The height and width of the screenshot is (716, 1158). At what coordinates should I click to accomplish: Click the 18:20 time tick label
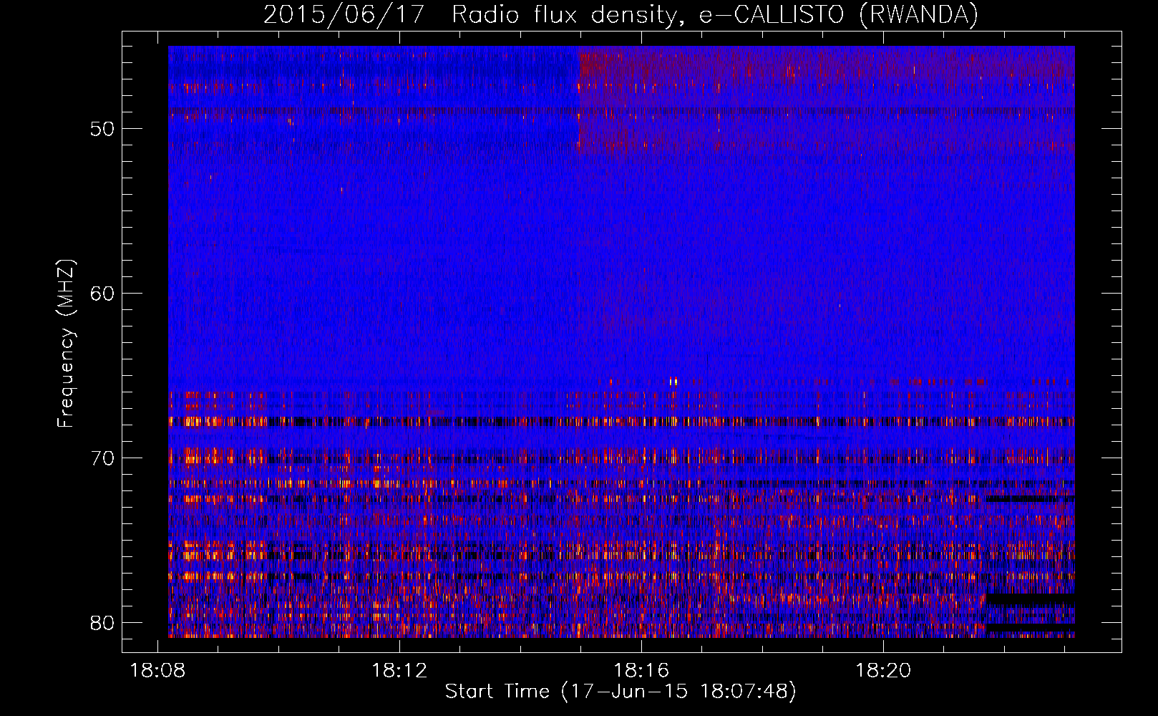(x=884, y=671)
